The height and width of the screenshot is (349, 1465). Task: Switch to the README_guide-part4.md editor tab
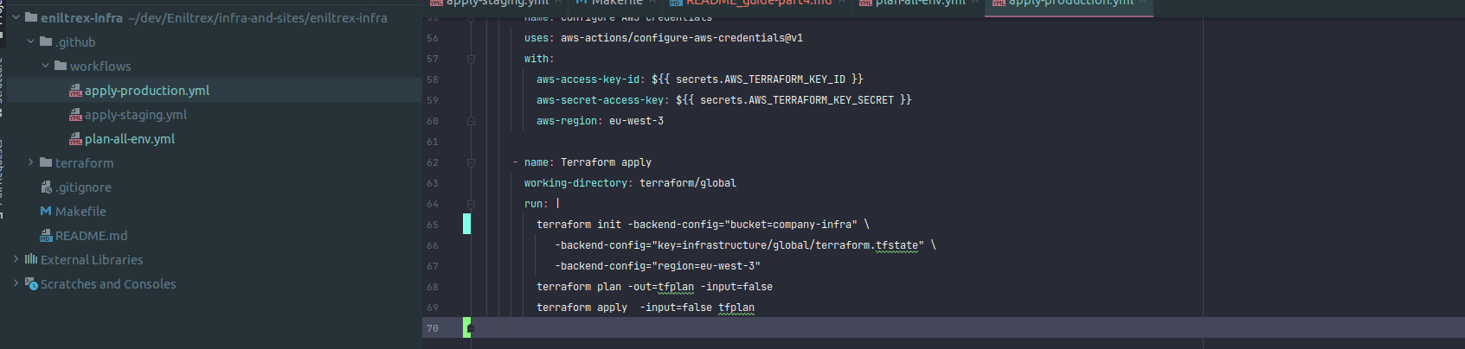point(758,3)
